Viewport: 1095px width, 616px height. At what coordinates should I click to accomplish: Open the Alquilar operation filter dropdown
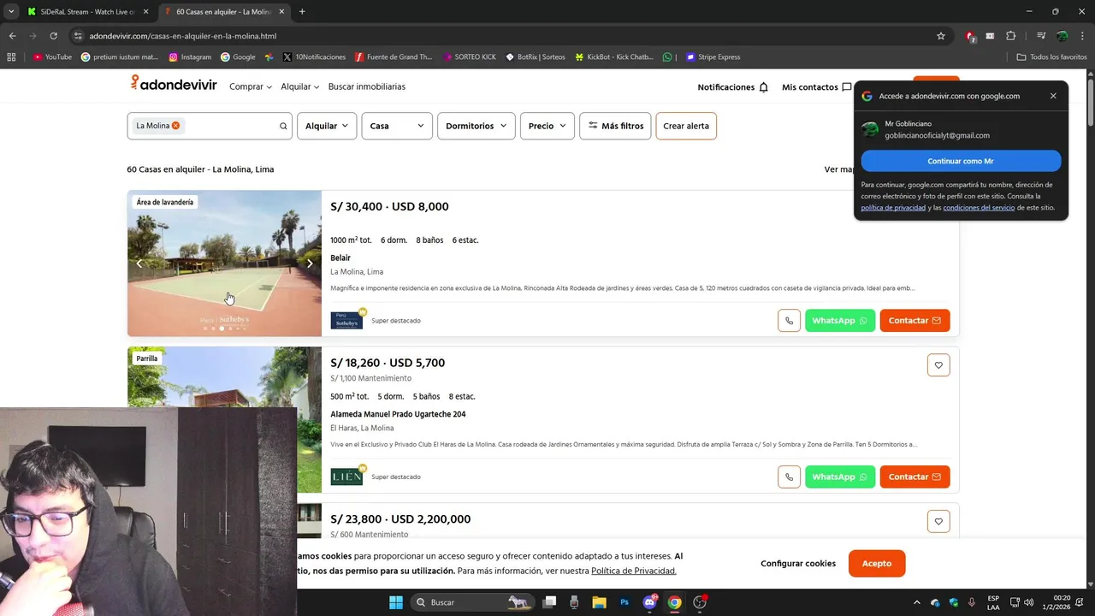327,126
